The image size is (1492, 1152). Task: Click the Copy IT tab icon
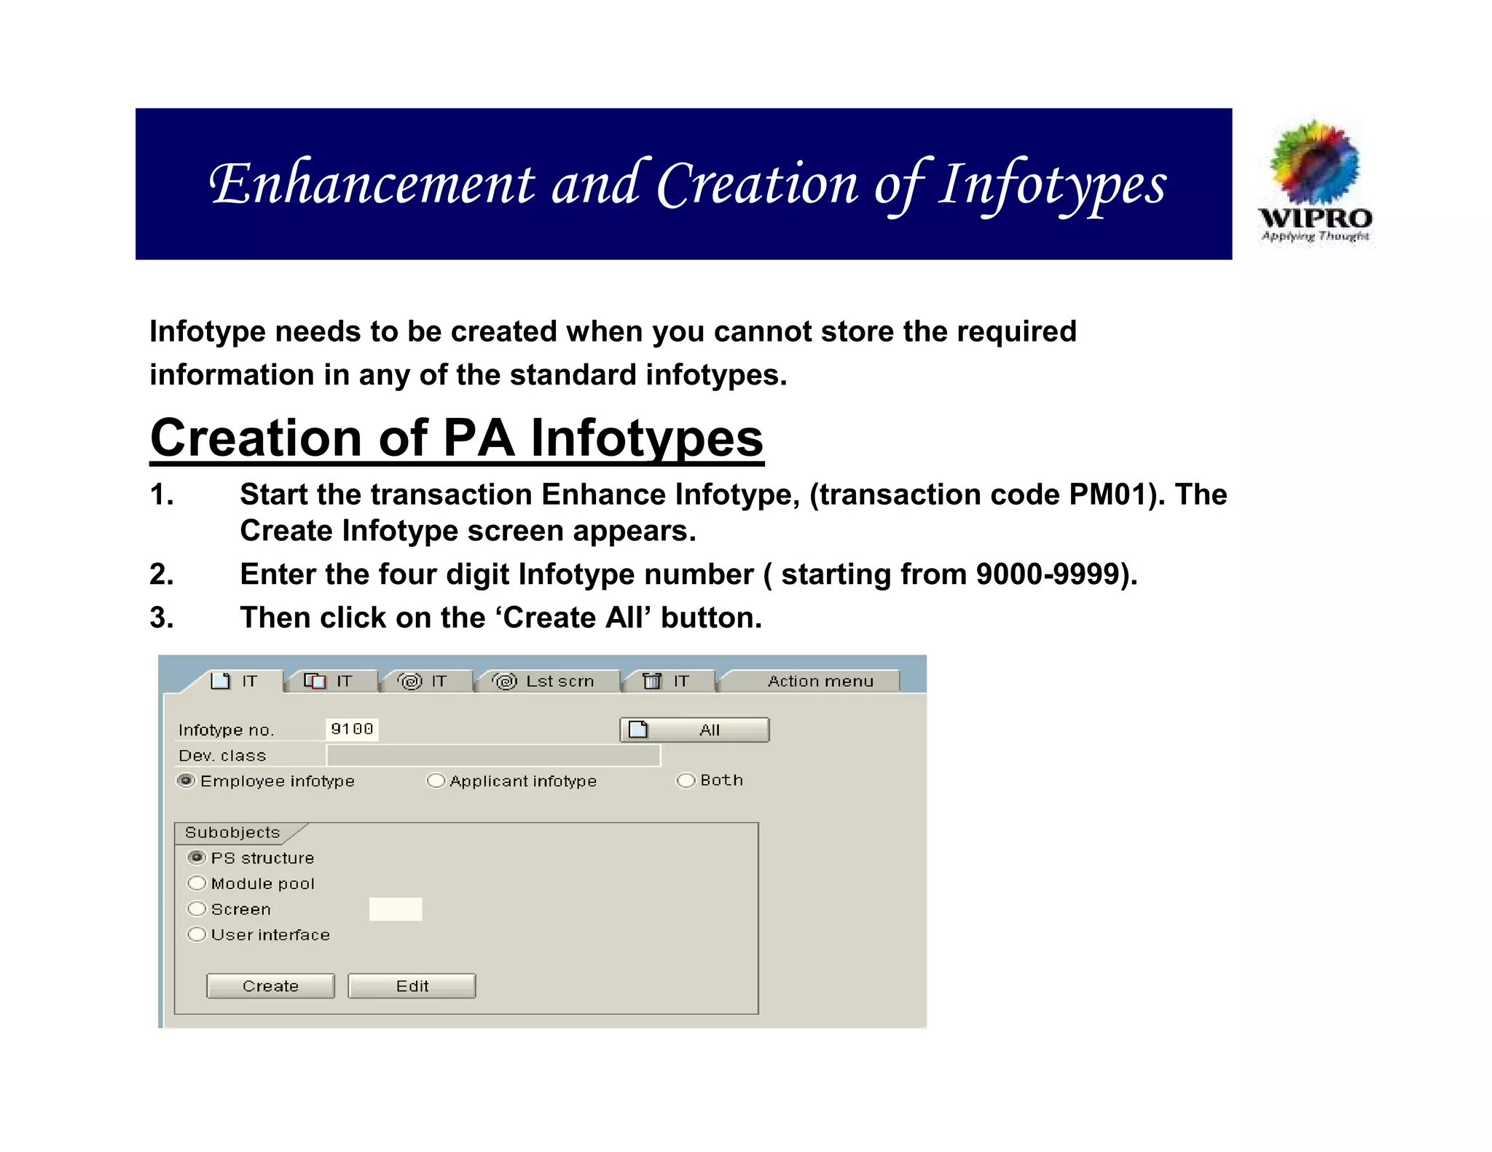pos(315,681)
